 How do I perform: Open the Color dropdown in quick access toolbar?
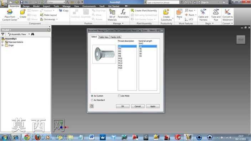(64, 2)
